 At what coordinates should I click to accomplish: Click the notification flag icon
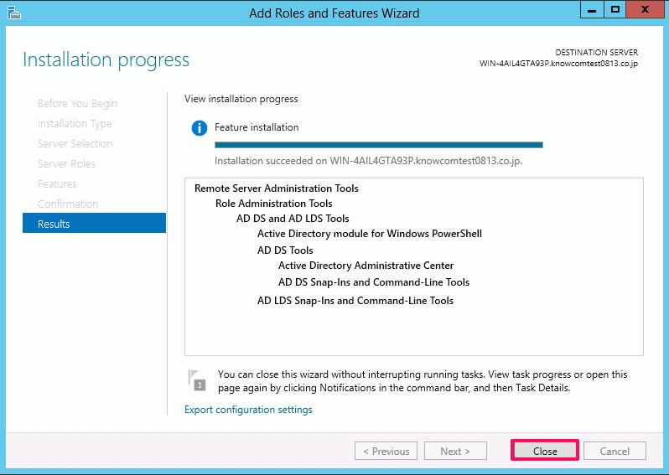(197, 380)
